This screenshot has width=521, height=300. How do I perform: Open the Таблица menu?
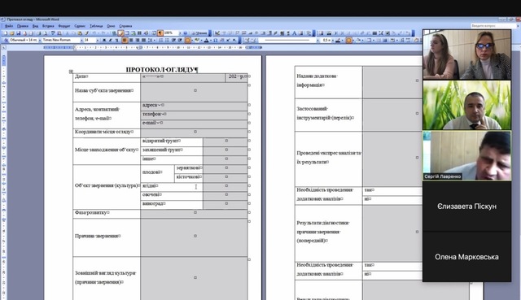(96, 26)
